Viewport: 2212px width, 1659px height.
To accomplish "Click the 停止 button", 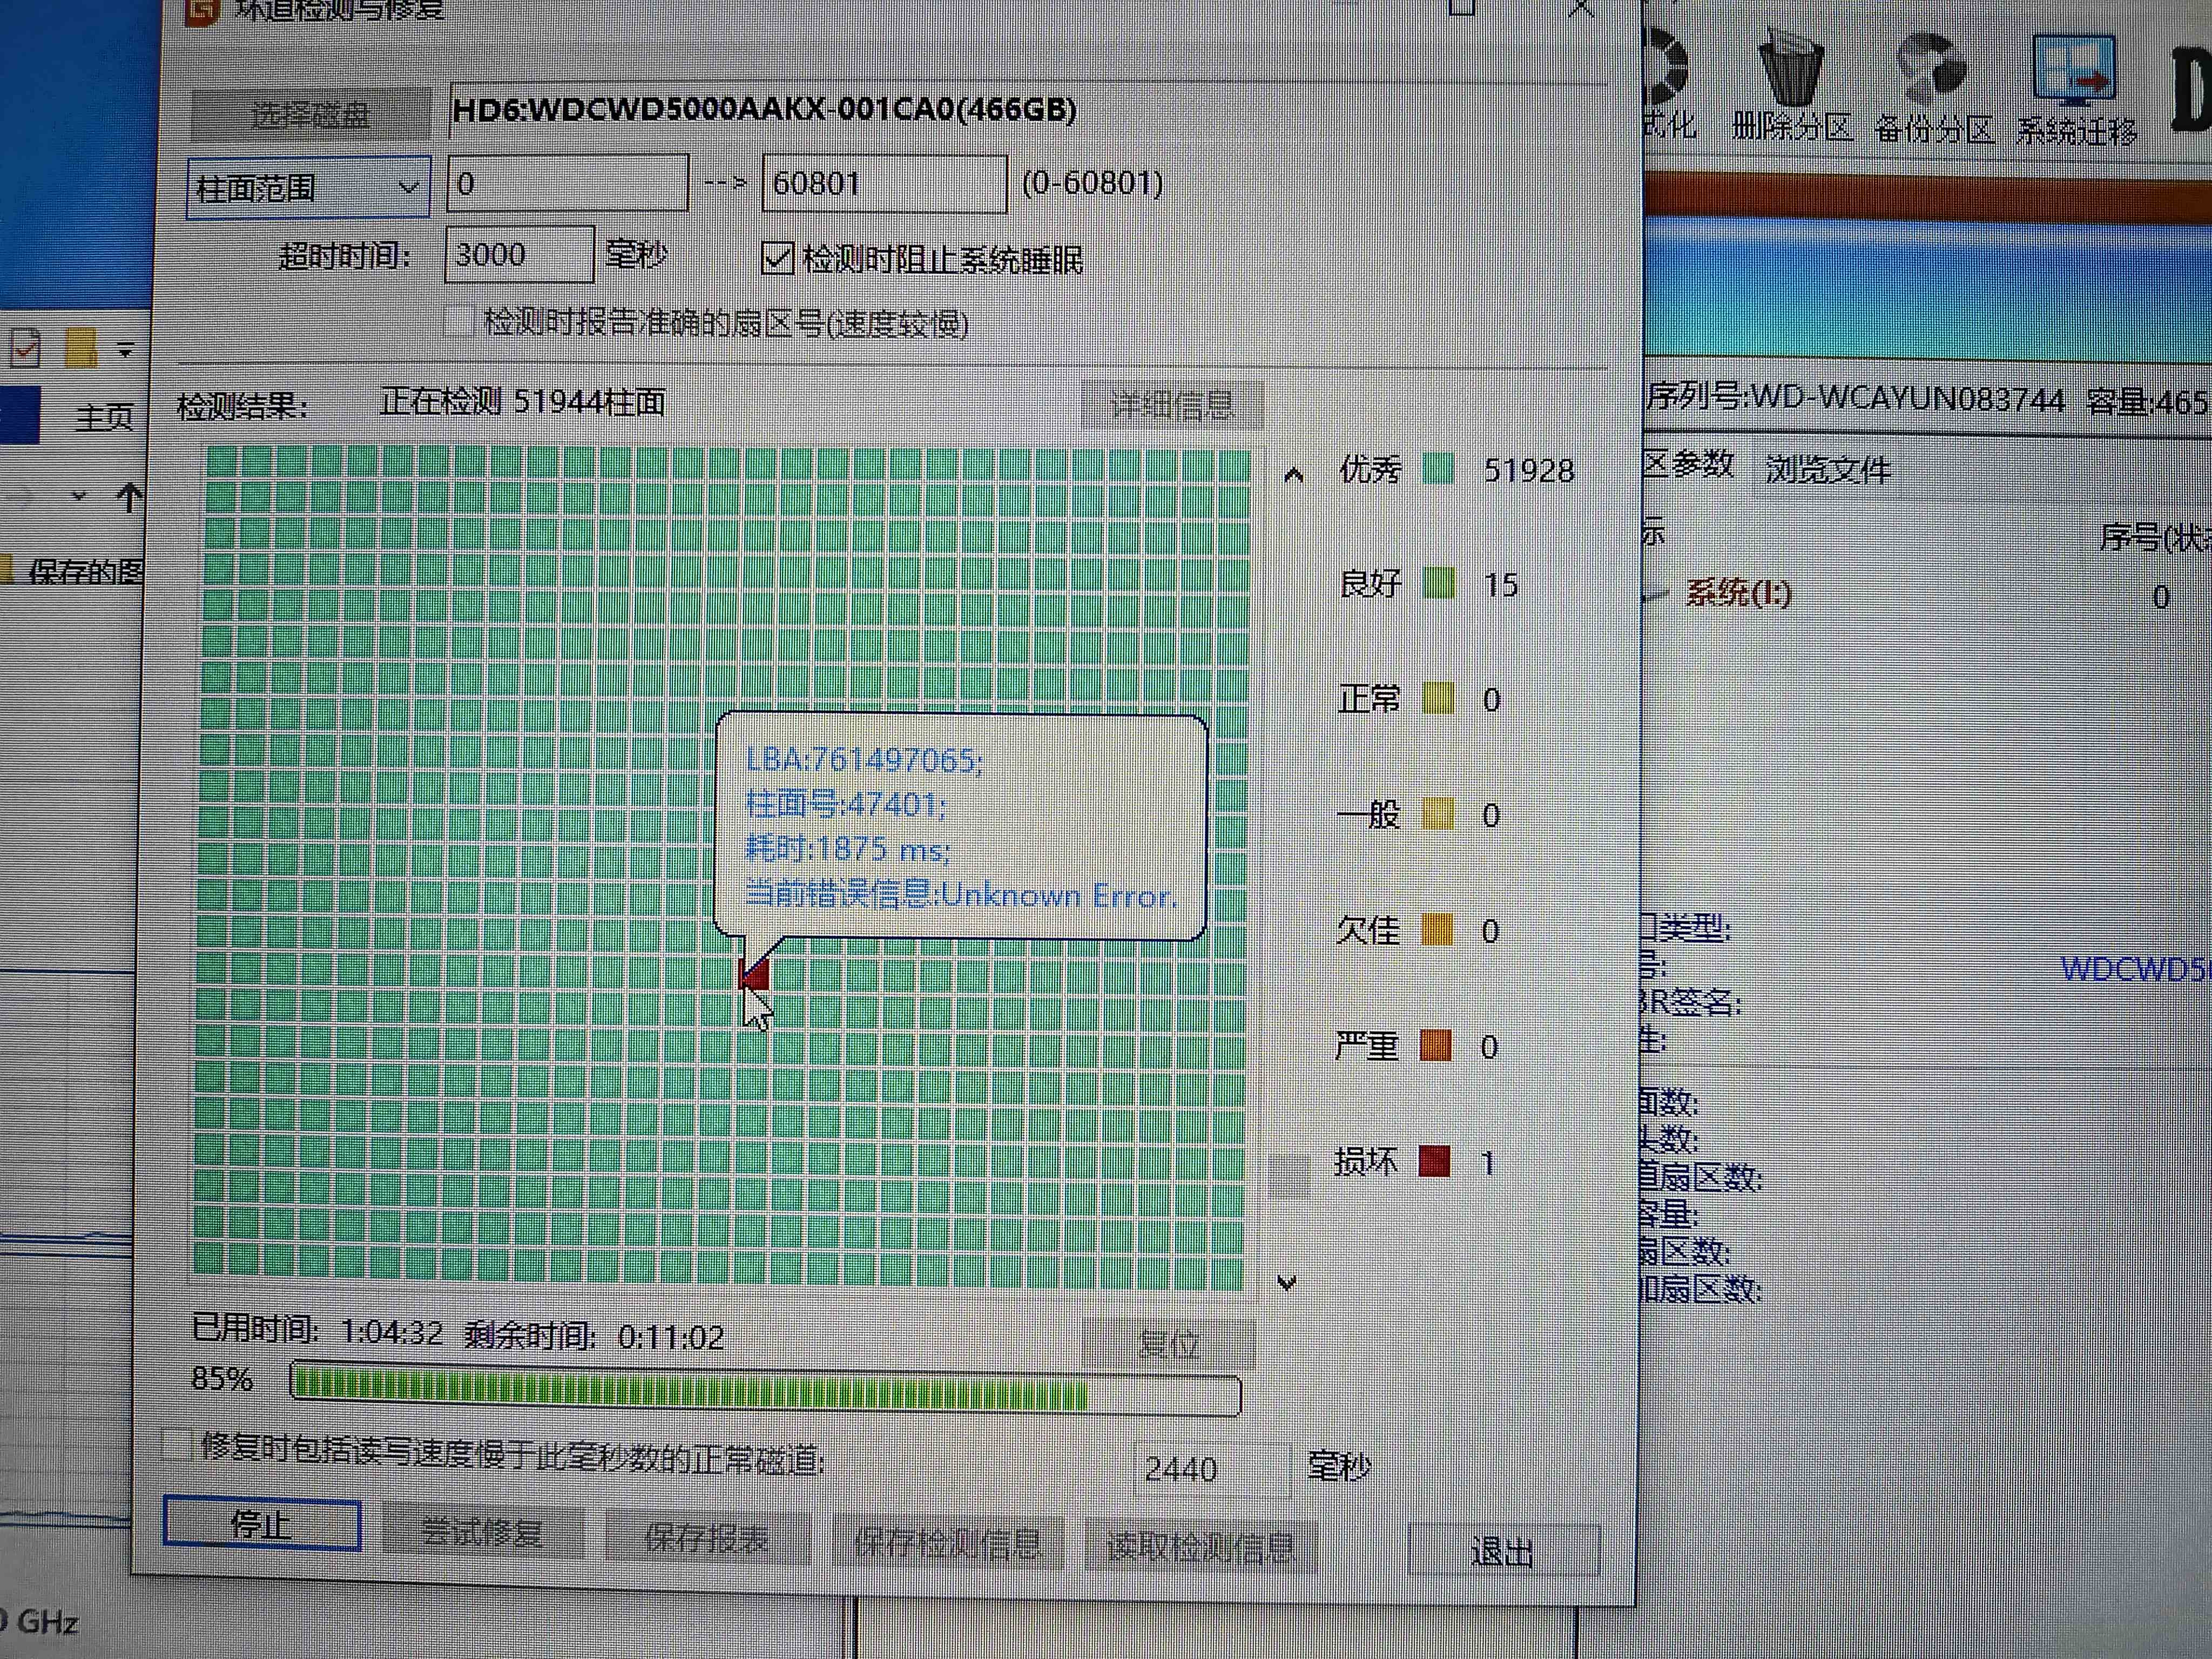I will point(262,1524).
